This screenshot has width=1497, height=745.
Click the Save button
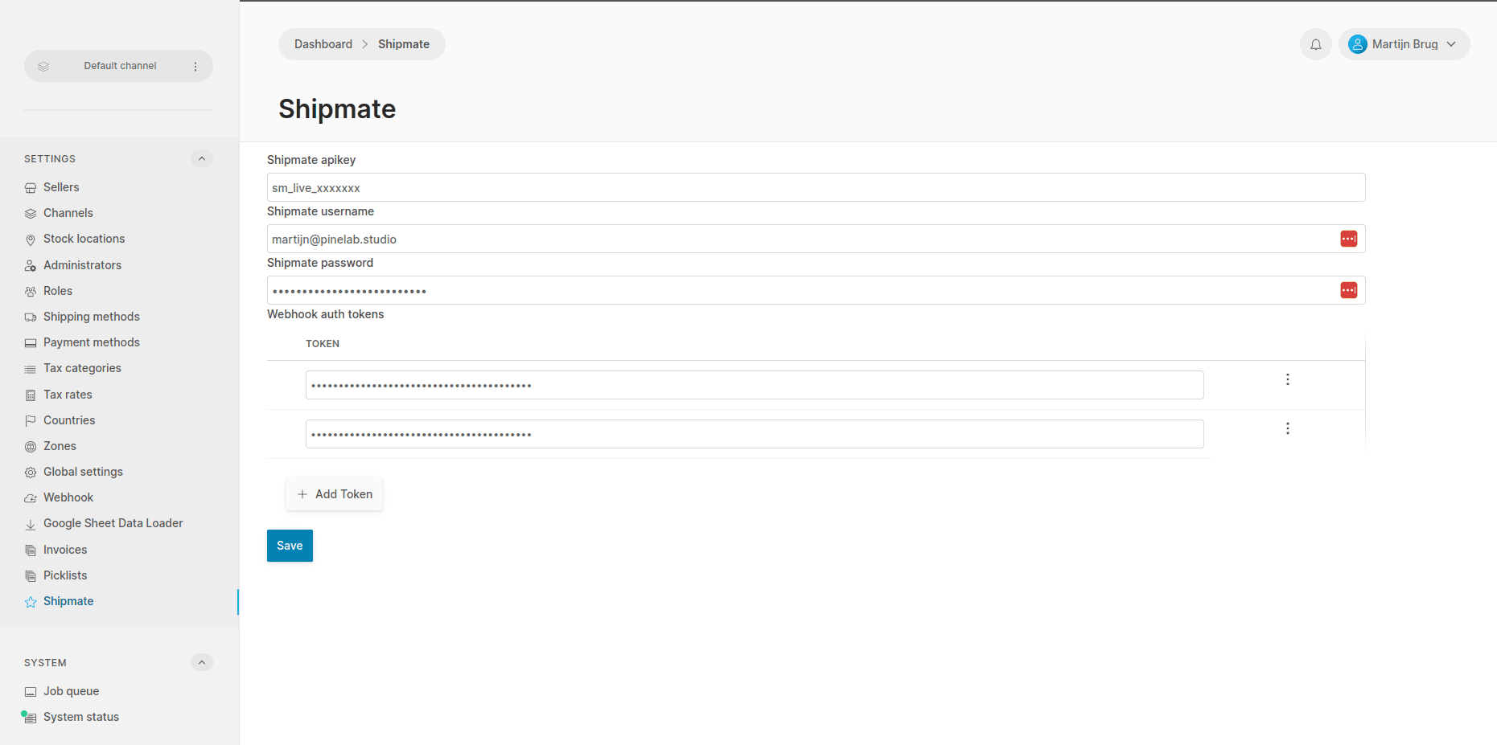(290, 546)
